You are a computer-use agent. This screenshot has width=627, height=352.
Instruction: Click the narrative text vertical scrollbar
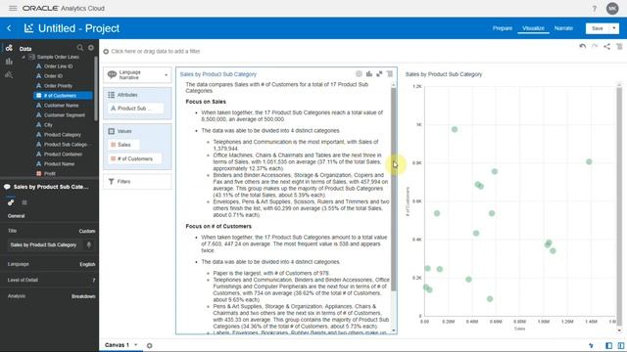pos(394,189)
